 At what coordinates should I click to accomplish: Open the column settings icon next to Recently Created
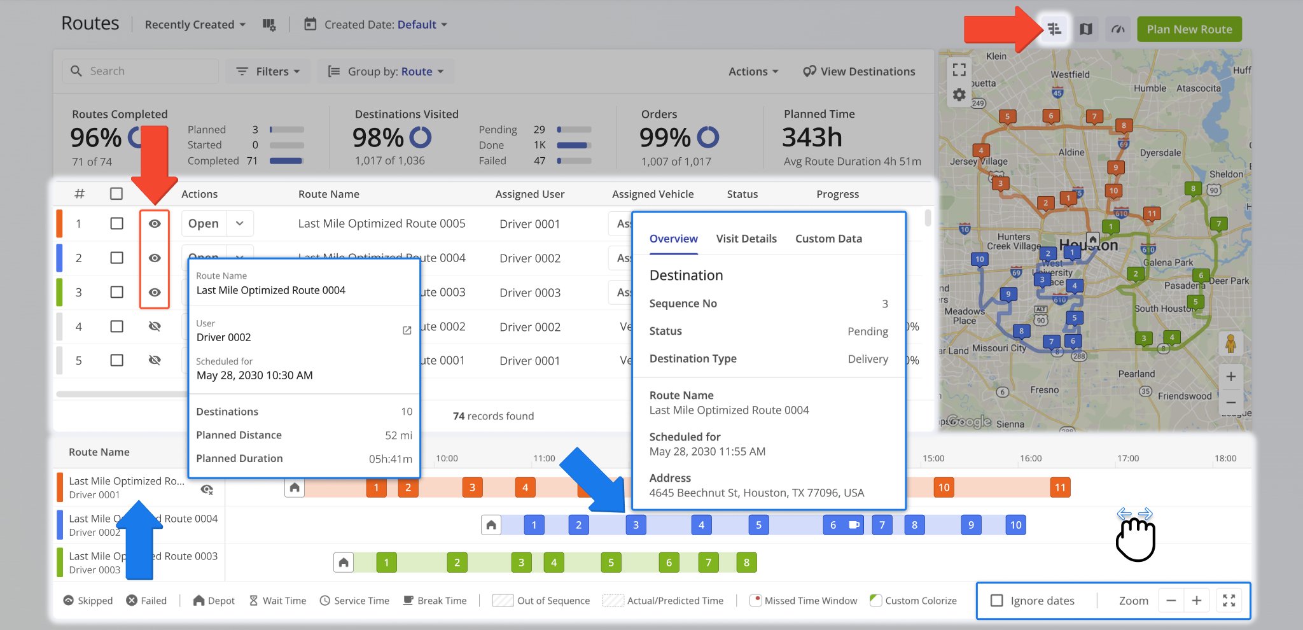pyautogui.click(x=269, y=24)
